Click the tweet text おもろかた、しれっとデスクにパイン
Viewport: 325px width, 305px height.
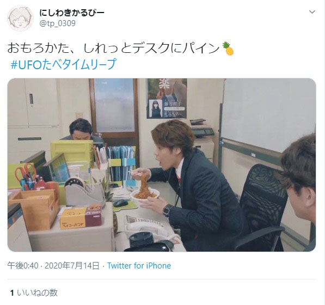[113, 48]
